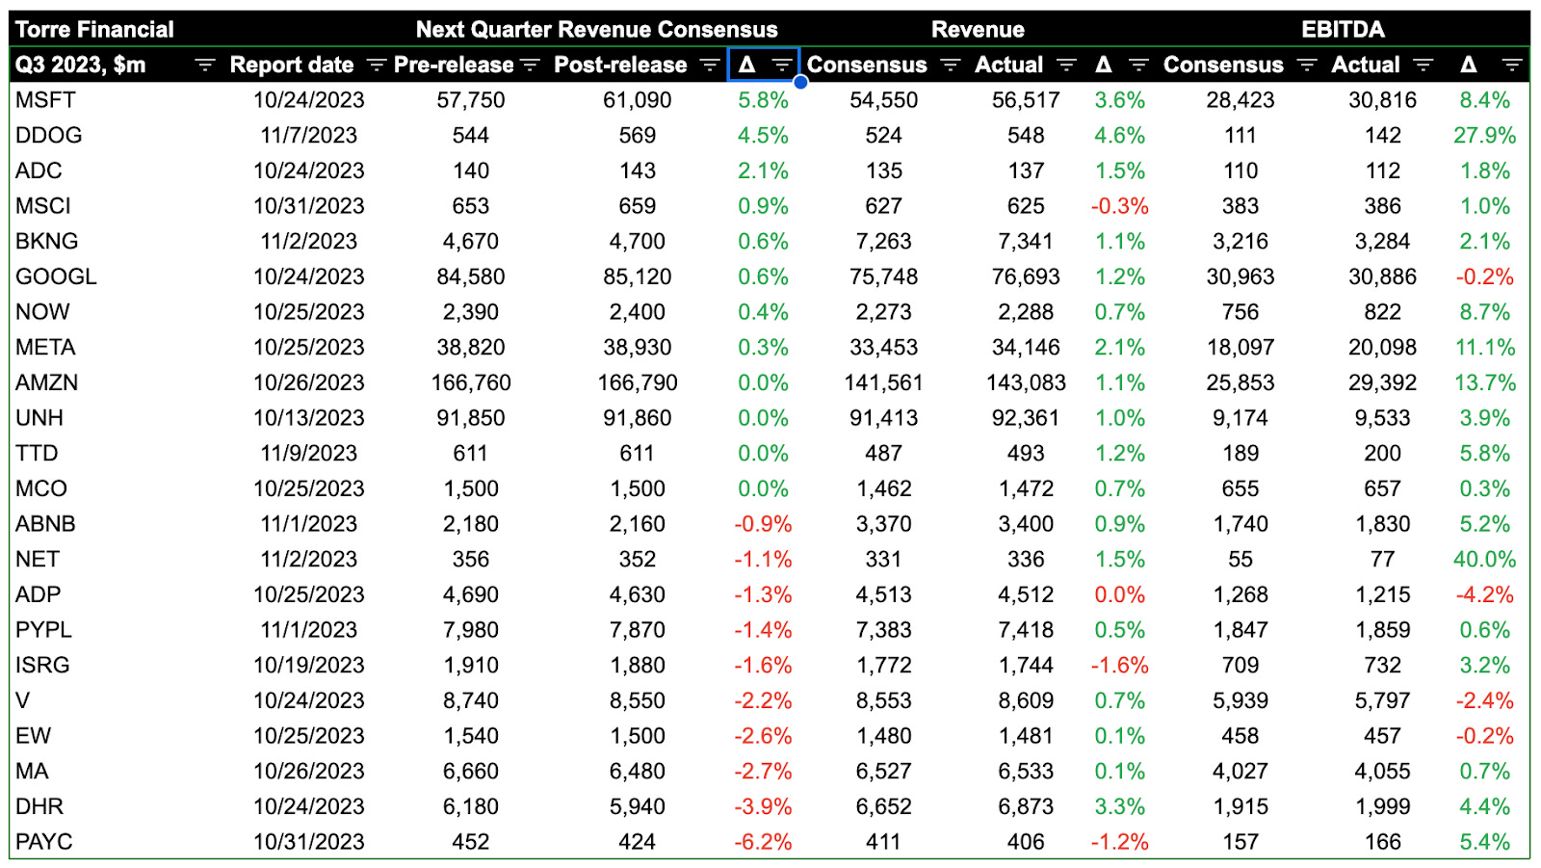Image resolution: width=1541 pixels, height=868 pixels.
Task: Open filter on selected consensus delta column
Action: click(x=782, y=65)
